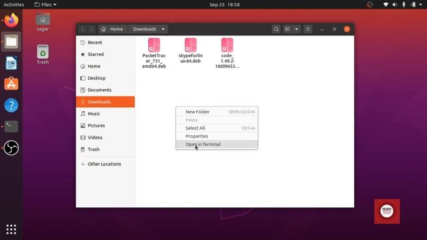Launch LibreOffice Writer from the dock
This screenshot has height=240, width=427.
coord(11,63)
